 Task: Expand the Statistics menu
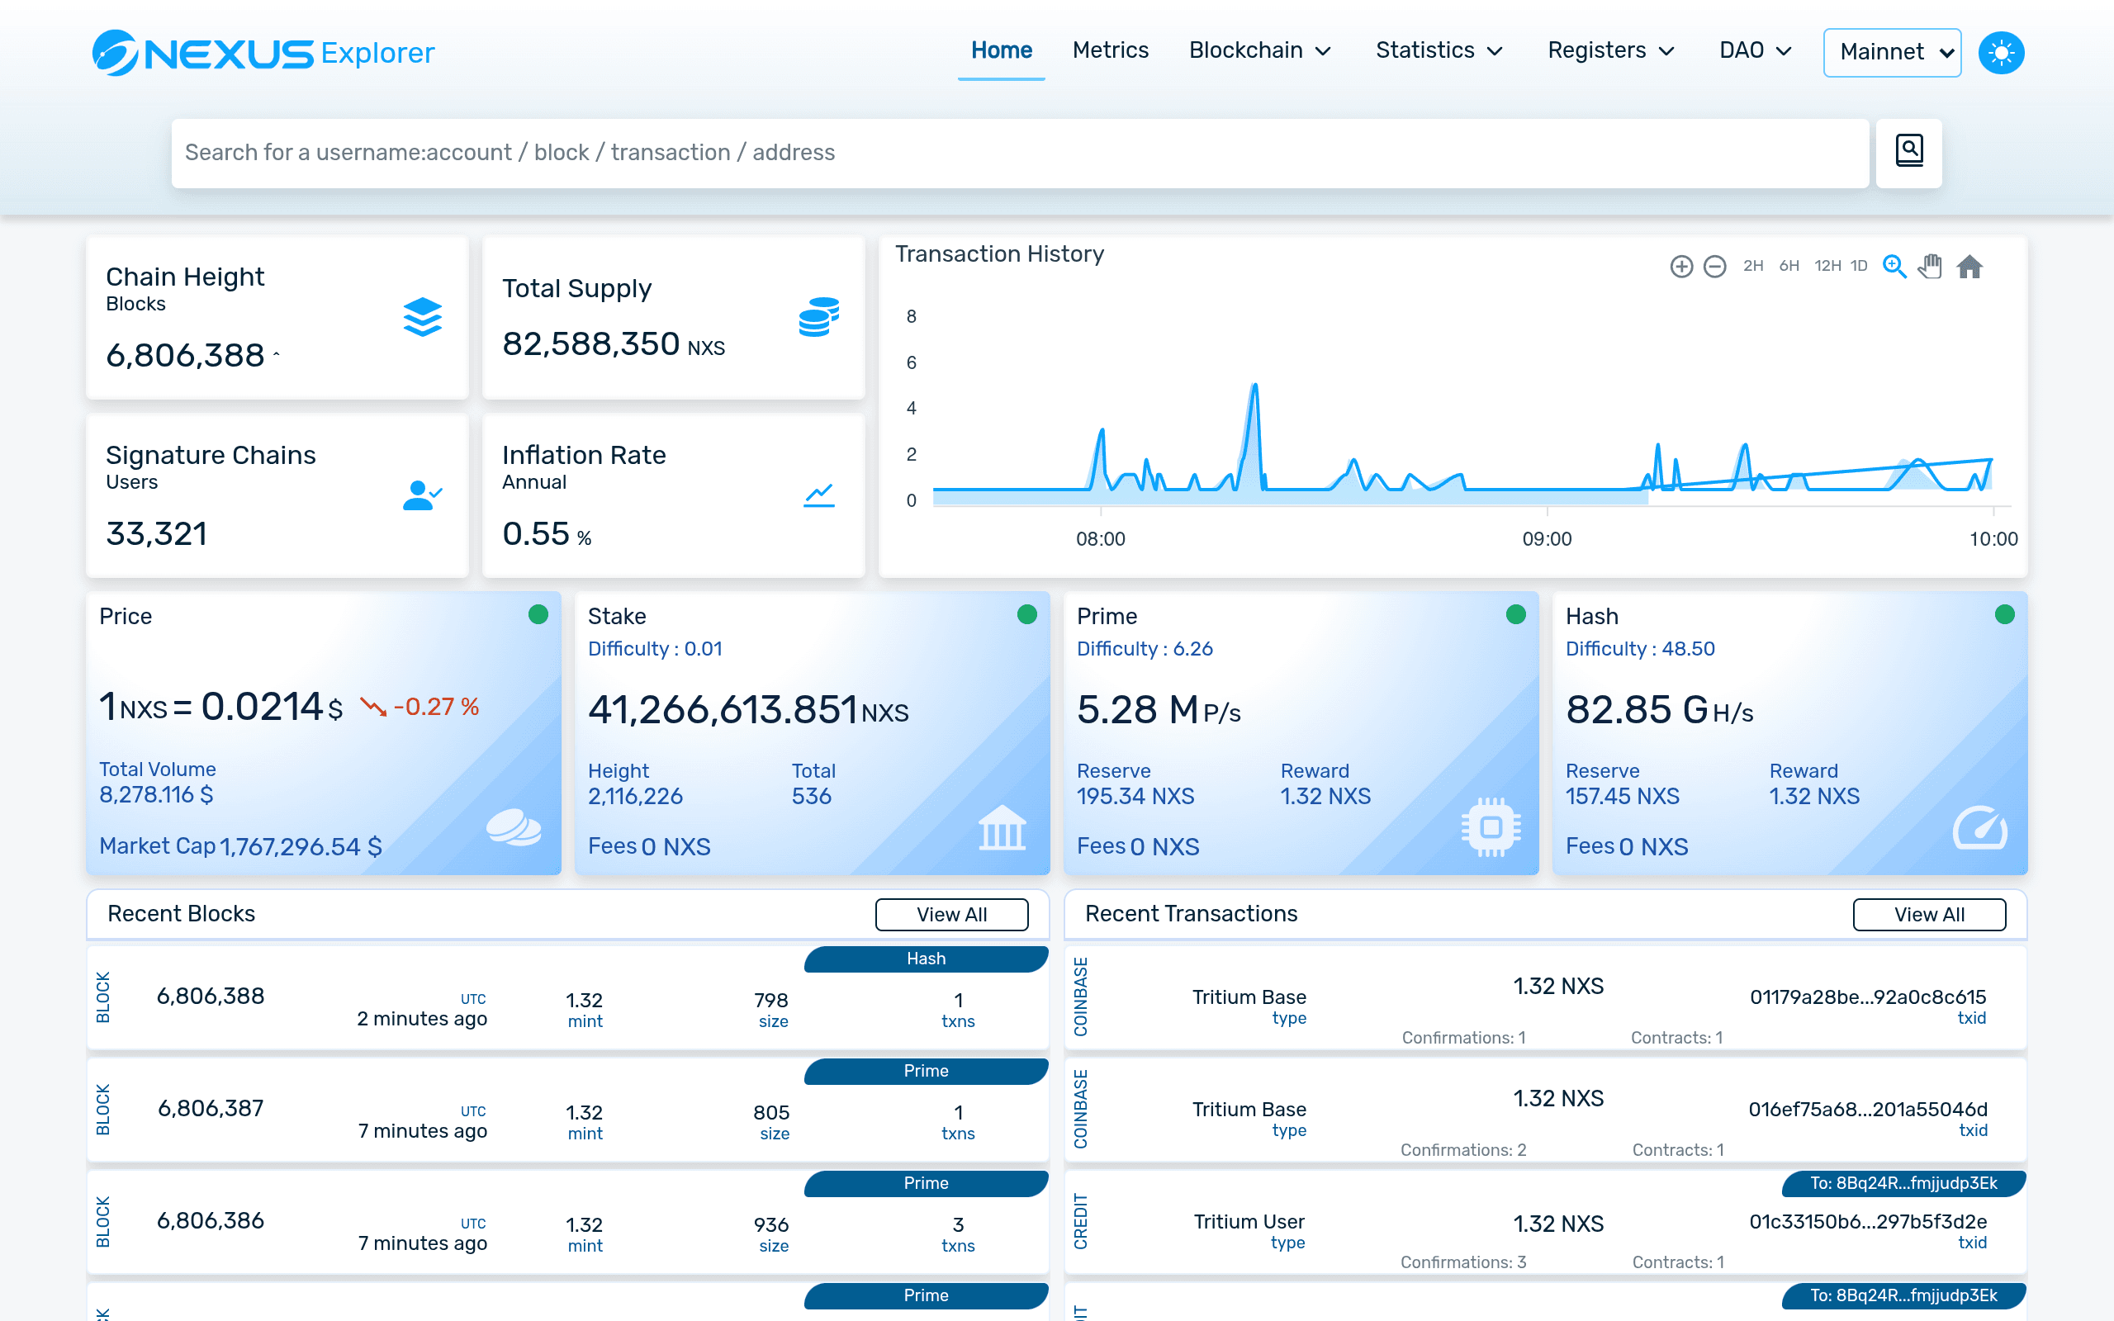[x=1439, y=50]
